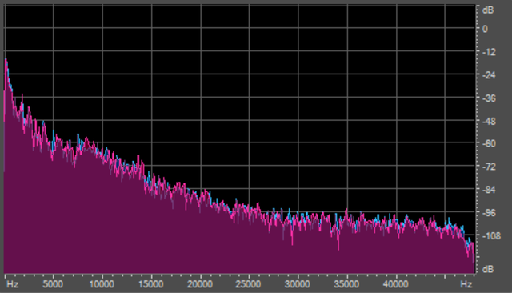
Task: Click the left Hz unit label
Action: click(13, 284)
